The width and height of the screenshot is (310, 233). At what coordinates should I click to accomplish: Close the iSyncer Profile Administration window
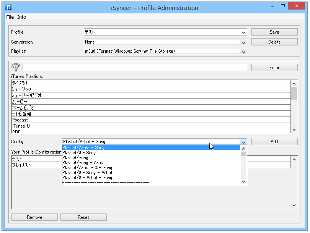pyautogui.click(x=296, y=6)
